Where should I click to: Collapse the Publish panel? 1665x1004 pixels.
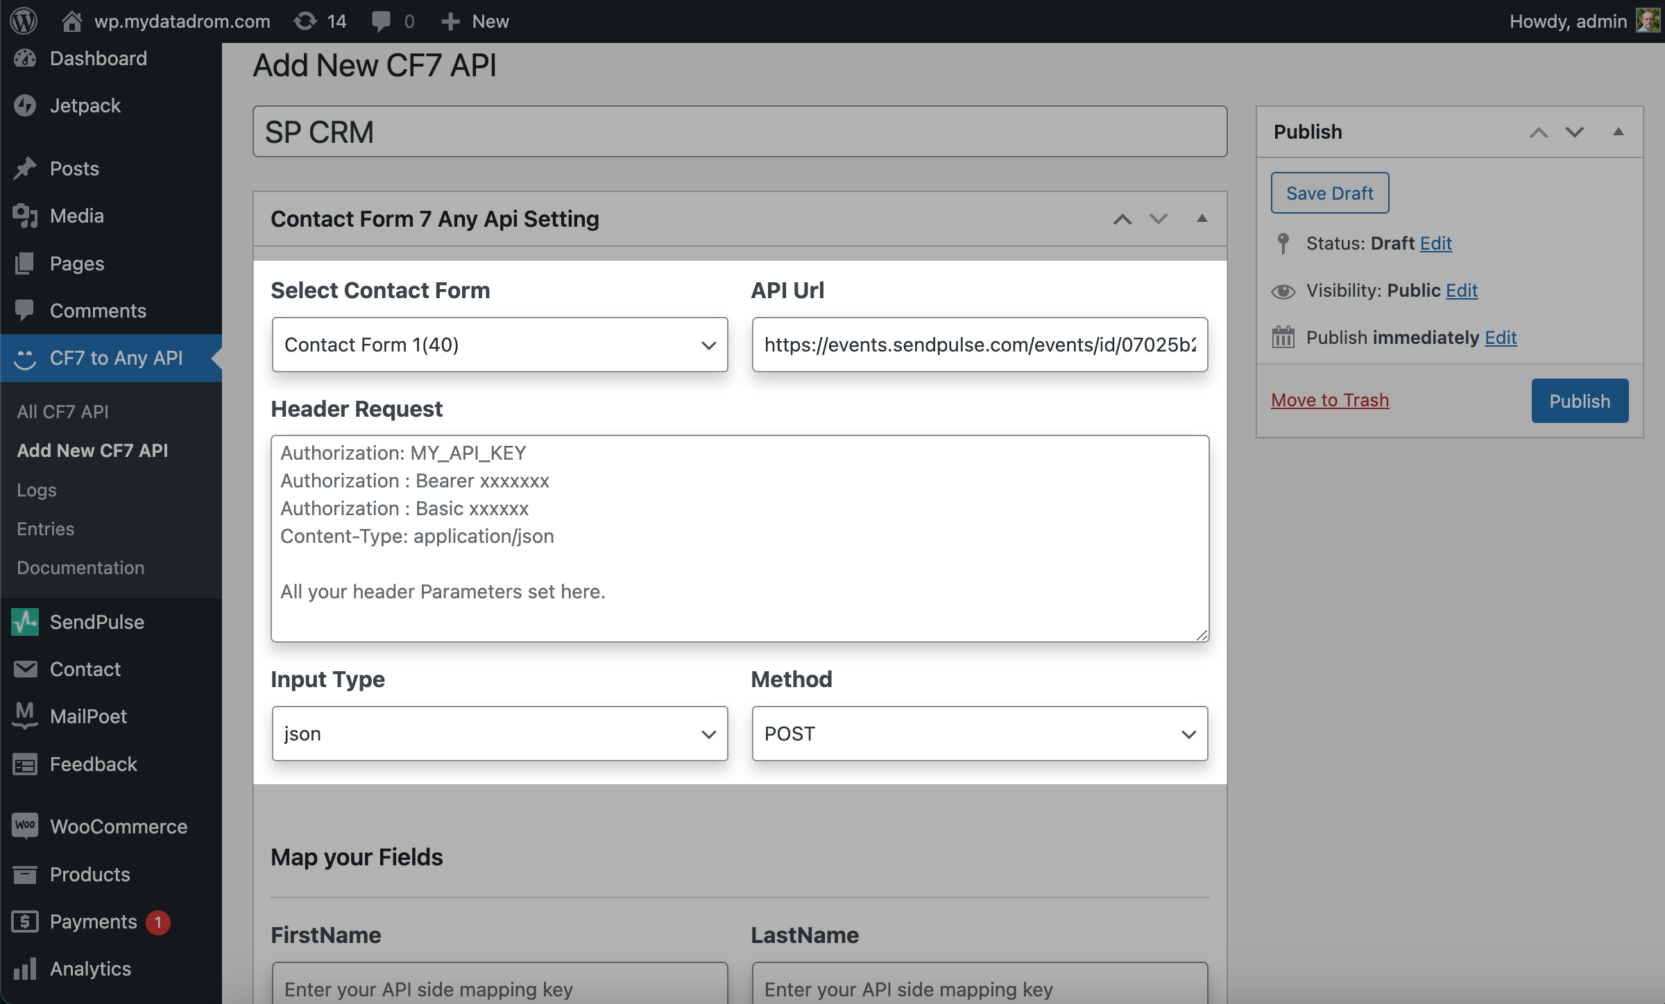[1619, 132]
